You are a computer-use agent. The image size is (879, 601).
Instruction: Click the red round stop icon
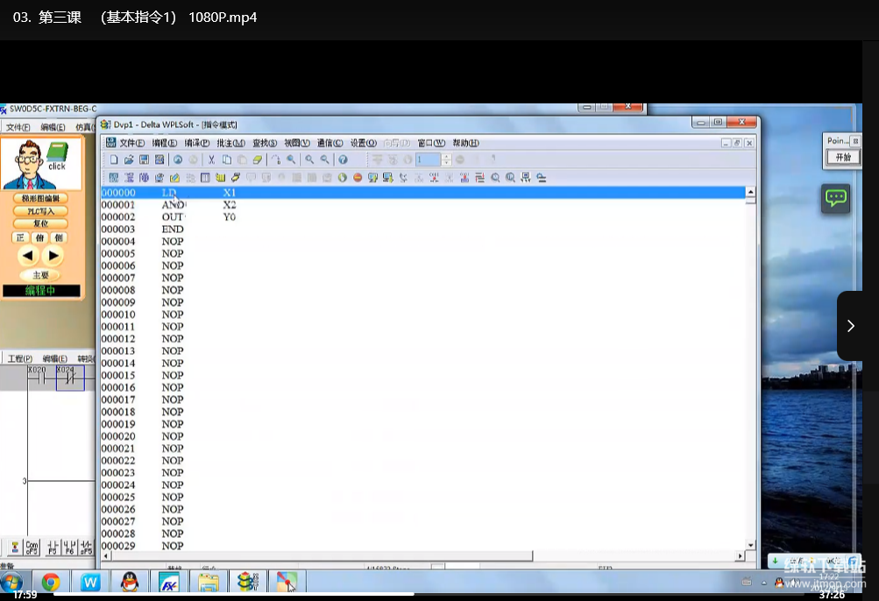coord(357,178)
